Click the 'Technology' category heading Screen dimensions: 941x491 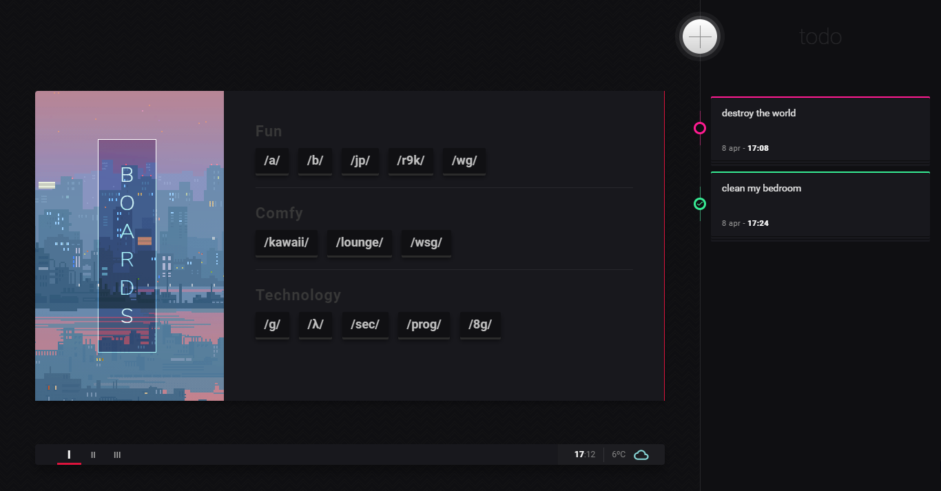coord(298,295)
